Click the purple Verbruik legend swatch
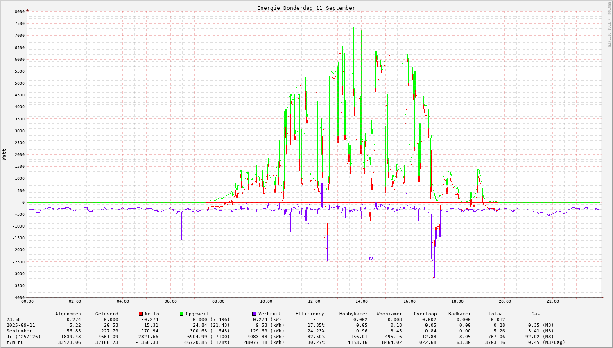613x348 pixels. (x=254, y=314)
